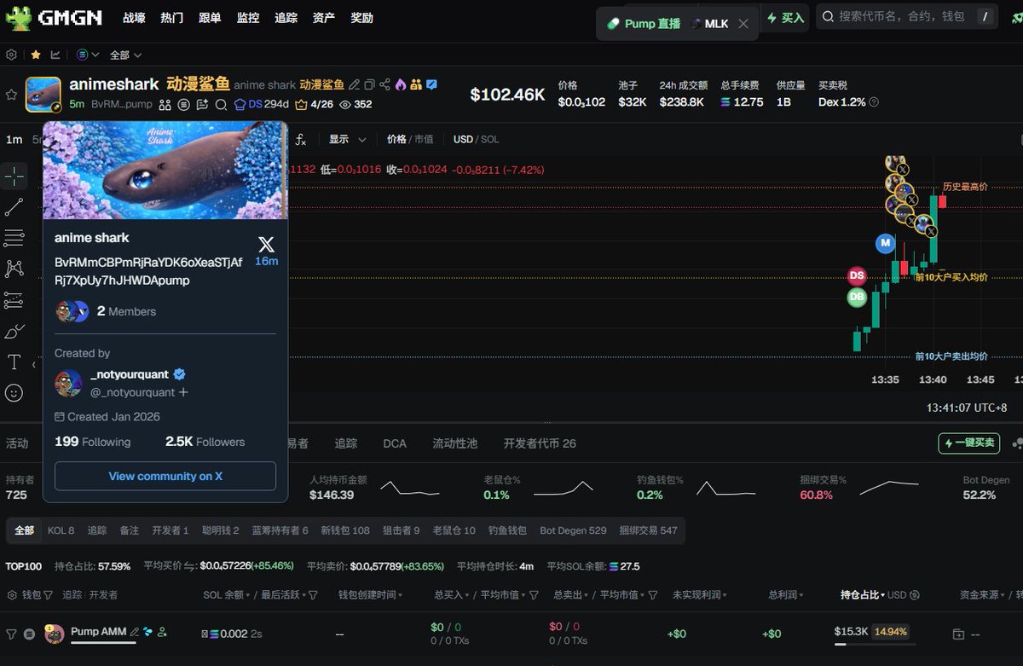The width and height of the screenshot is (1023, 666).
Task: Select the horizontal lines Fibonacci tool
Action: point(14,238)
